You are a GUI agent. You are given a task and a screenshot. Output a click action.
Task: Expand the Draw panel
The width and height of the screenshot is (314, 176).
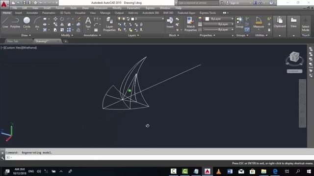pyautogui.click(x=26, y=35)
